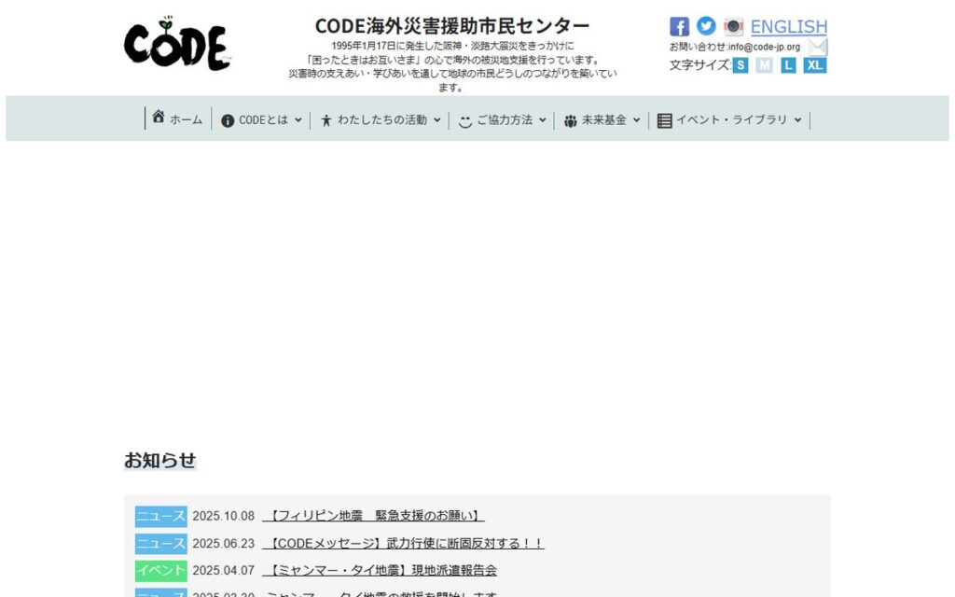Click the info circle icon beside CODEとは
Viewport: 955px width, 597px height.
click(228, 120)
